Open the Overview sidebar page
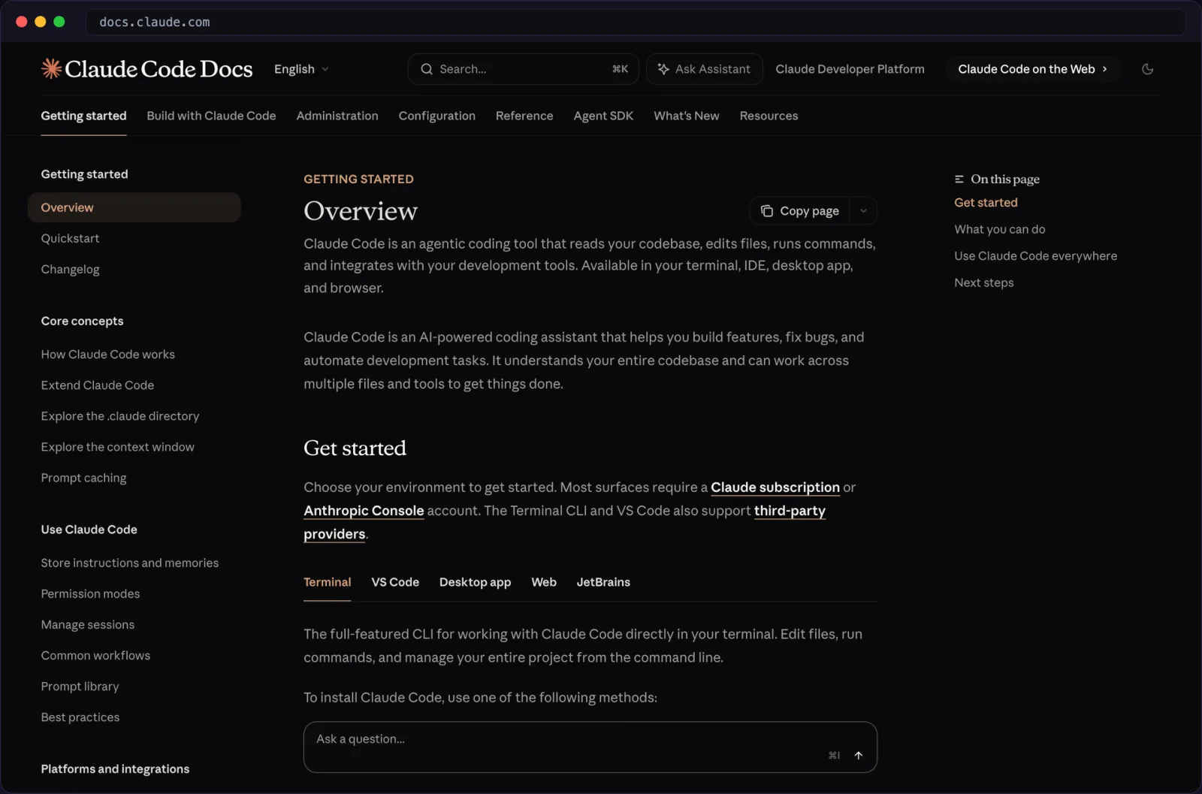 pos(134,207)
